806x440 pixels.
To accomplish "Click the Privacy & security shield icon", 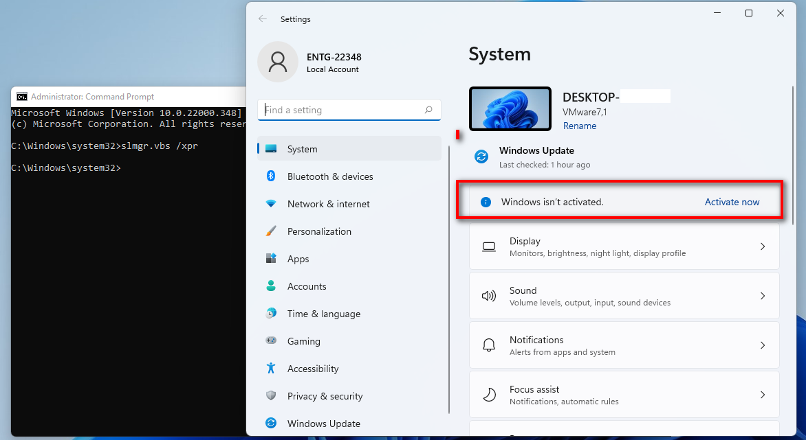I will coord(271,395).
